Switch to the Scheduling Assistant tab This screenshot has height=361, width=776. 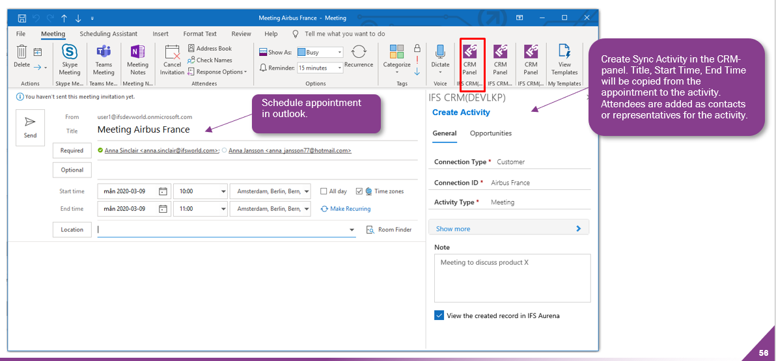point(109,34)
